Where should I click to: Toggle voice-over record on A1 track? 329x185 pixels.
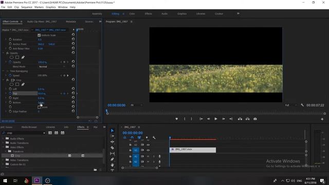tap(159, 156)
